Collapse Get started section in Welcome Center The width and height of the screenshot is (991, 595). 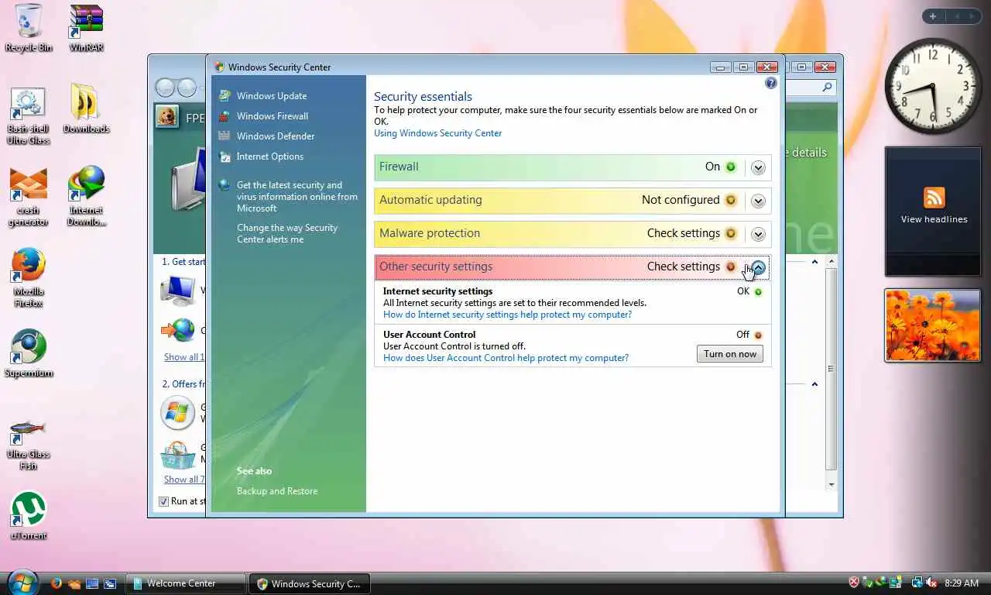814,262
